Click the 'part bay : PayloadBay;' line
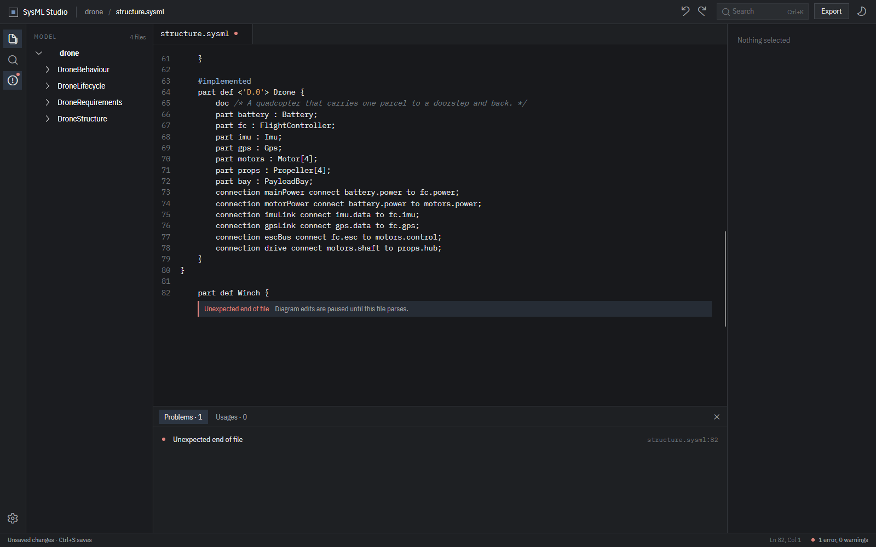This screenshot has width=876, height=547. [264, 181]
